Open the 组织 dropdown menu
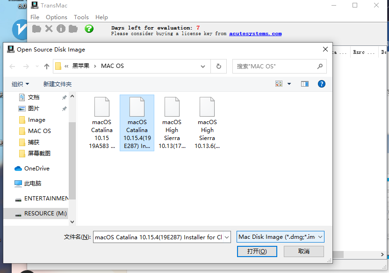 coord(21,84)
